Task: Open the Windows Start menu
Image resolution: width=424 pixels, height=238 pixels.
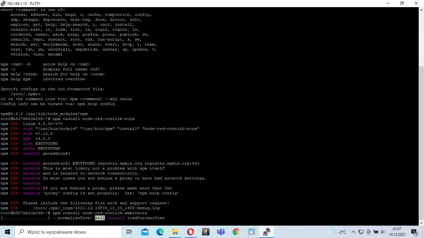Action: coord(8,232)
